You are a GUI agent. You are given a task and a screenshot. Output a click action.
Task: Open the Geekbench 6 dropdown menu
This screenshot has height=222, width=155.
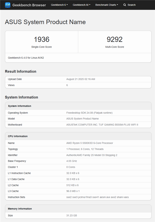coord(59,5)
